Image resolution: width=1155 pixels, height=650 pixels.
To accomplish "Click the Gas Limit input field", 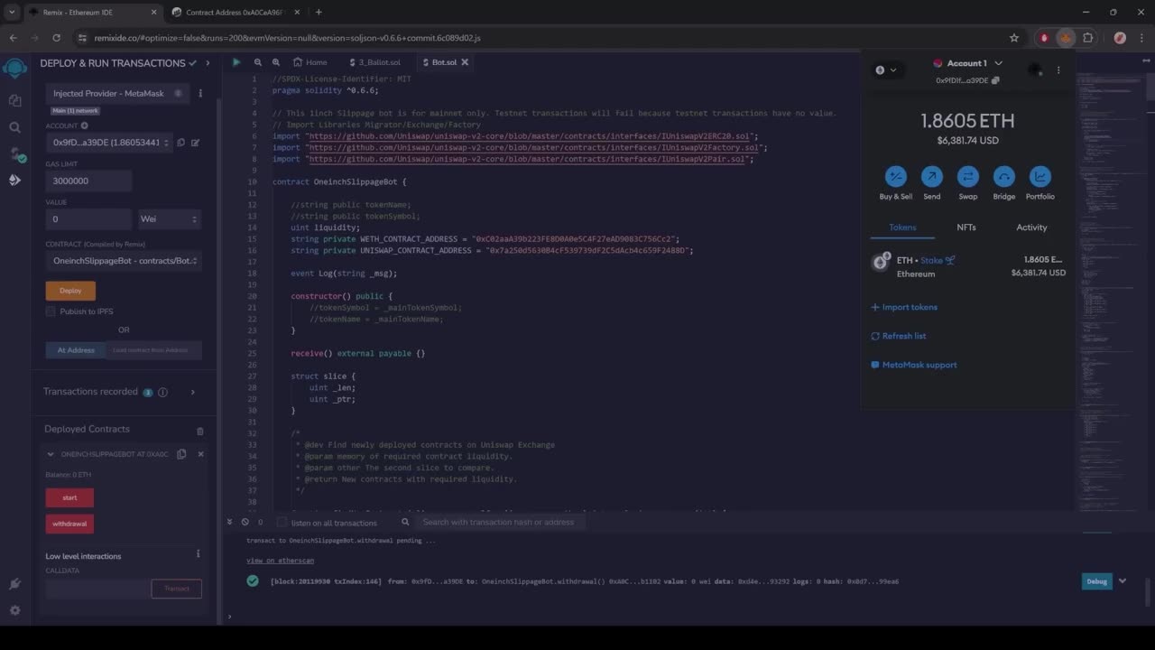I will point(88,181).
